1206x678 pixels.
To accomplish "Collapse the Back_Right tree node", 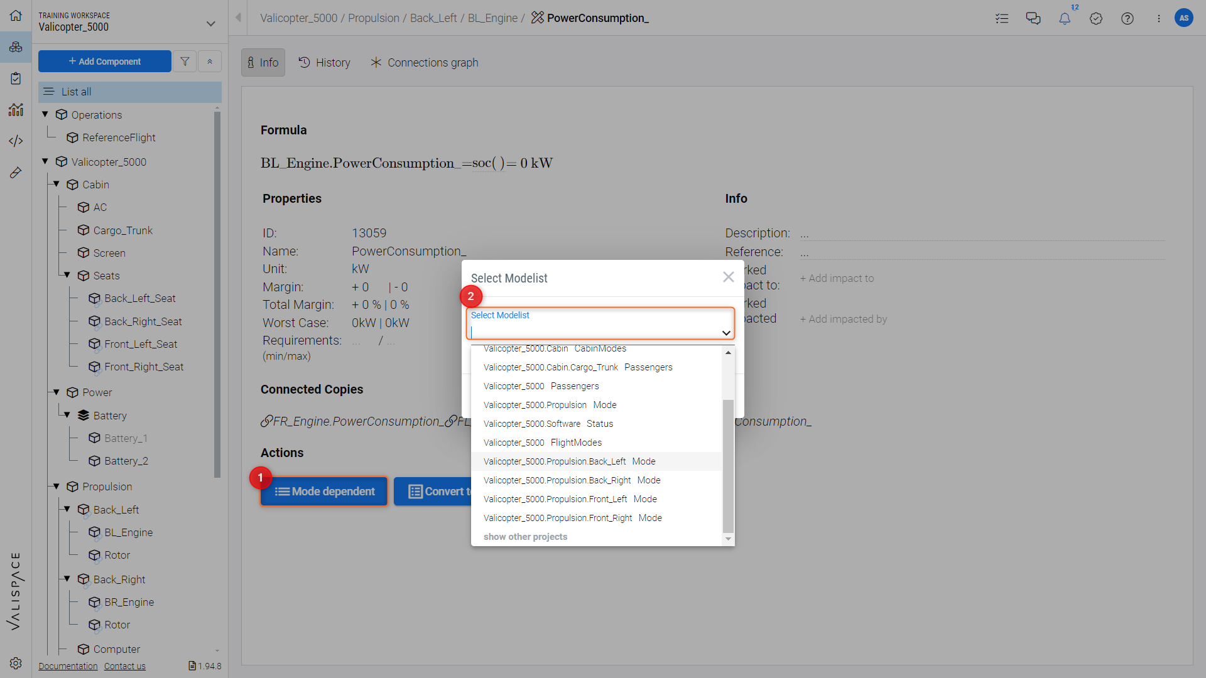I will pos(67,579).
